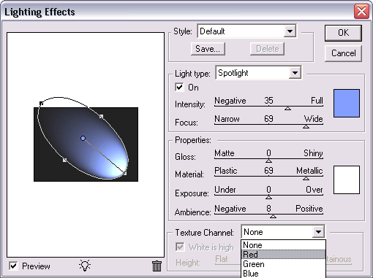Click the blue light color swatch

point(347,103)
